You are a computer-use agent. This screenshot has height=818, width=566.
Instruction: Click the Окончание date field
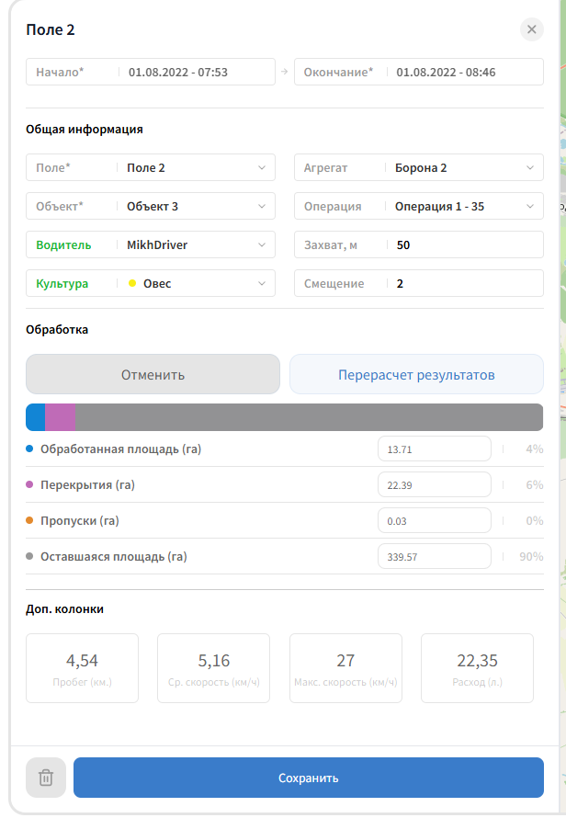coord(419,72)
